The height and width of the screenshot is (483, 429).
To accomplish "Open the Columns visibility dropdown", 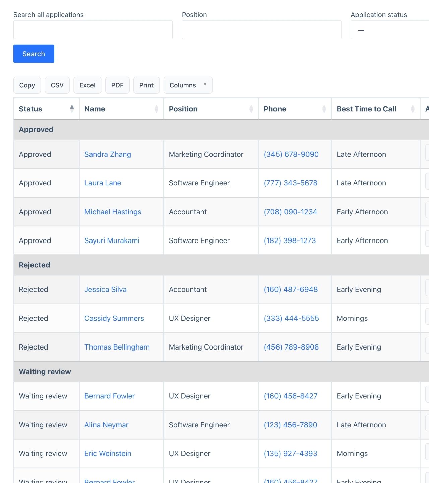I will pyautogui.click(x=188, y=85).
